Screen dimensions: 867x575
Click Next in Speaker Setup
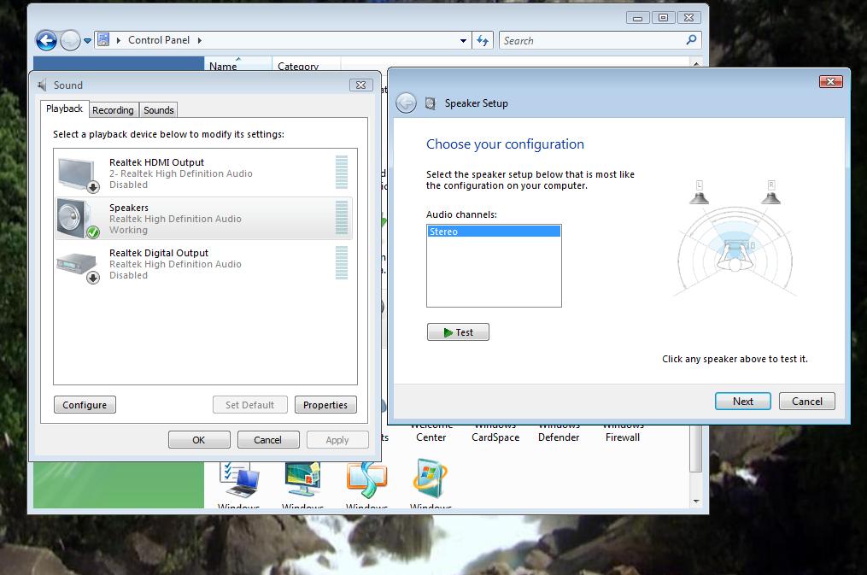tap(742, 402)
